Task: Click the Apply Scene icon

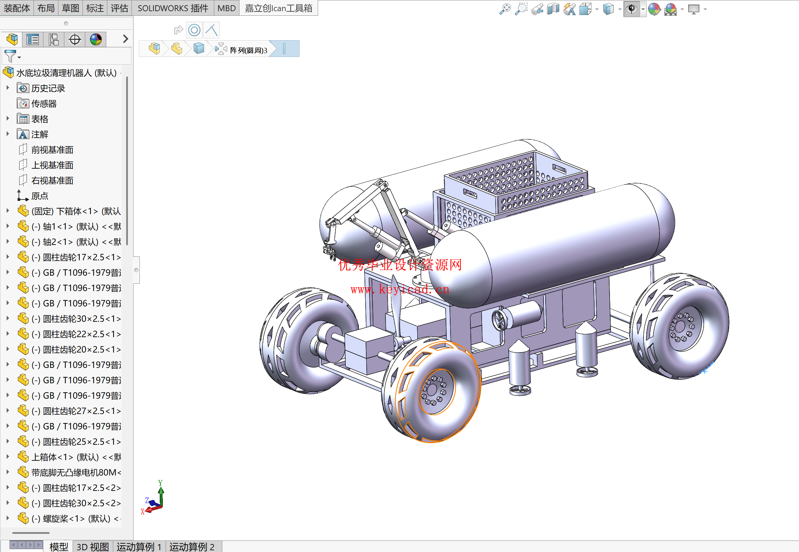Action: click(671, 9)
